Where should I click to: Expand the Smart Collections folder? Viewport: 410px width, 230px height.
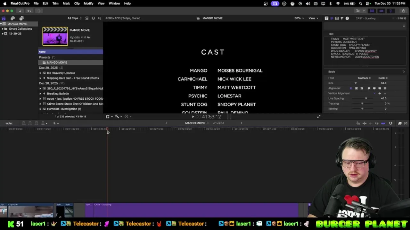tap(3, 29)
